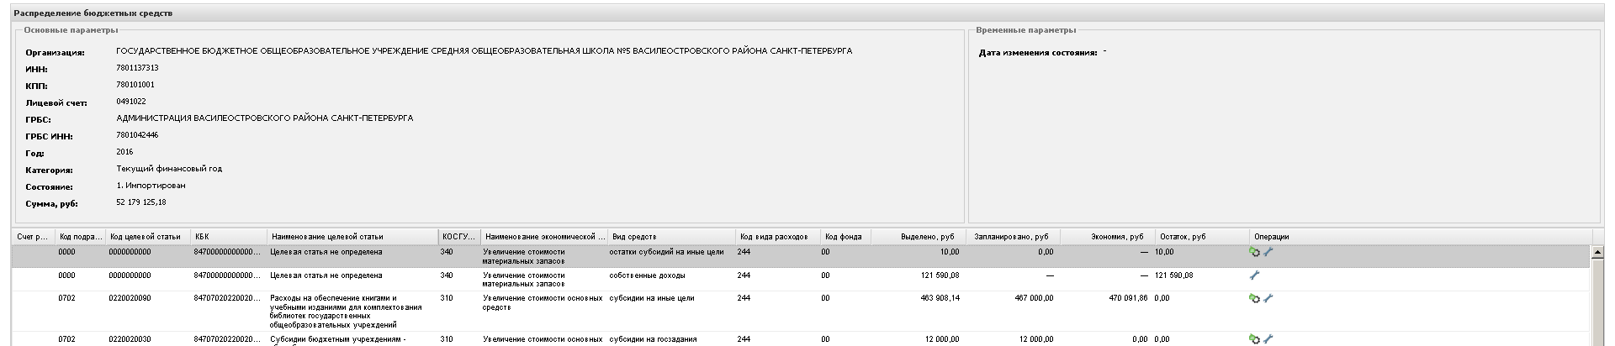
Task: Sort by the Экономия, руб column header
Action: pos(1108,237)
